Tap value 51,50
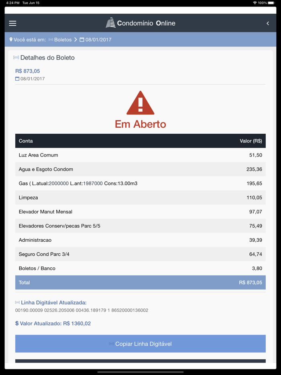The height and width of the screenshot is (375, 281). 256,155
